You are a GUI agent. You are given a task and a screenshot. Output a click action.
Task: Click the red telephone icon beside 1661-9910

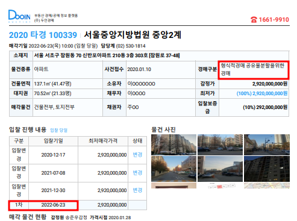[x=254, y=20]
